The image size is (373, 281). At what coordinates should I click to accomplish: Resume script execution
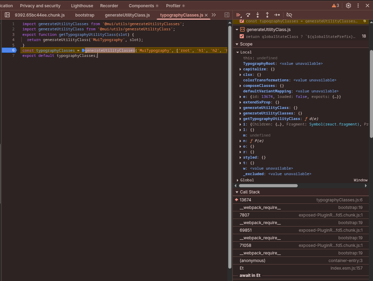pos(238,15)
